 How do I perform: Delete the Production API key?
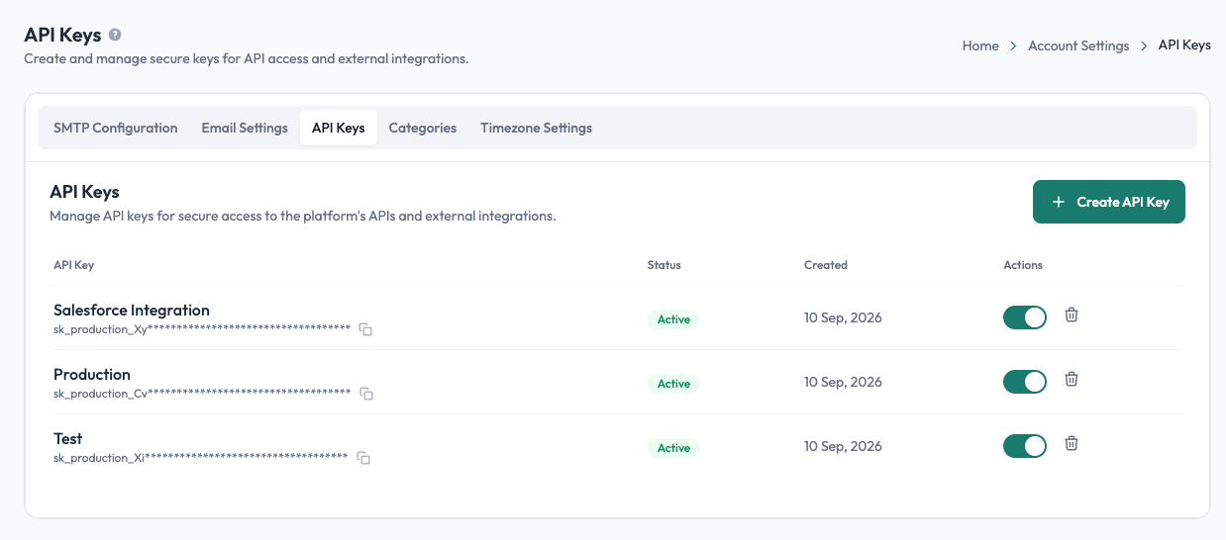(1072, 379)
